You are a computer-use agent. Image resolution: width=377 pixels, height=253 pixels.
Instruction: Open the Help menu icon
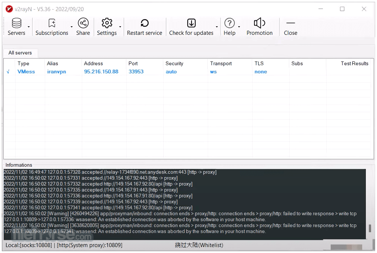point(230,23)
